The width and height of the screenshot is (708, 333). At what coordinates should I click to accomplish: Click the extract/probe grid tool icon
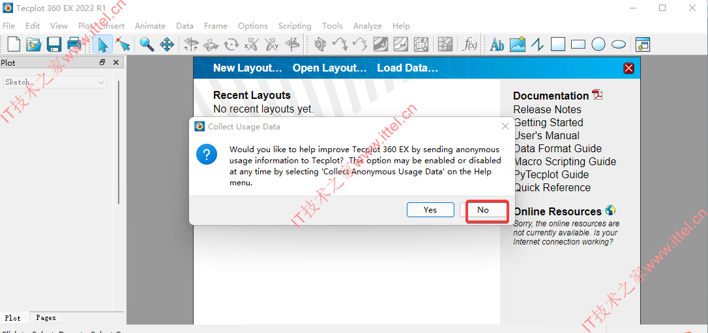[x=445, y=44]
